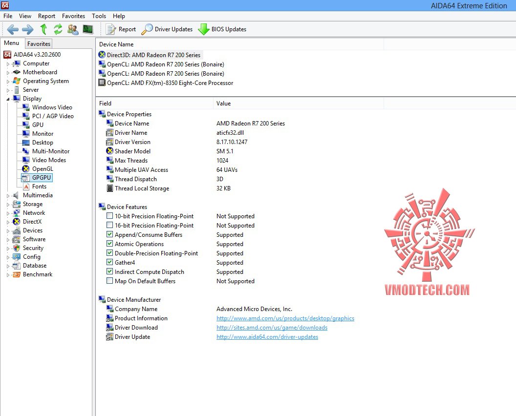Select the OpenGL icon in Display tree
The width and height of the screenshot is (516, 416).
point(26,169)
